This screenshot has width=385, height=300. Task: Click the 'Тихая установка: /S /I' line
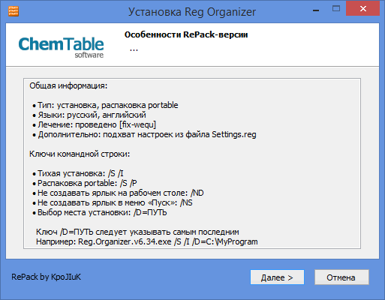click(78, 173)
